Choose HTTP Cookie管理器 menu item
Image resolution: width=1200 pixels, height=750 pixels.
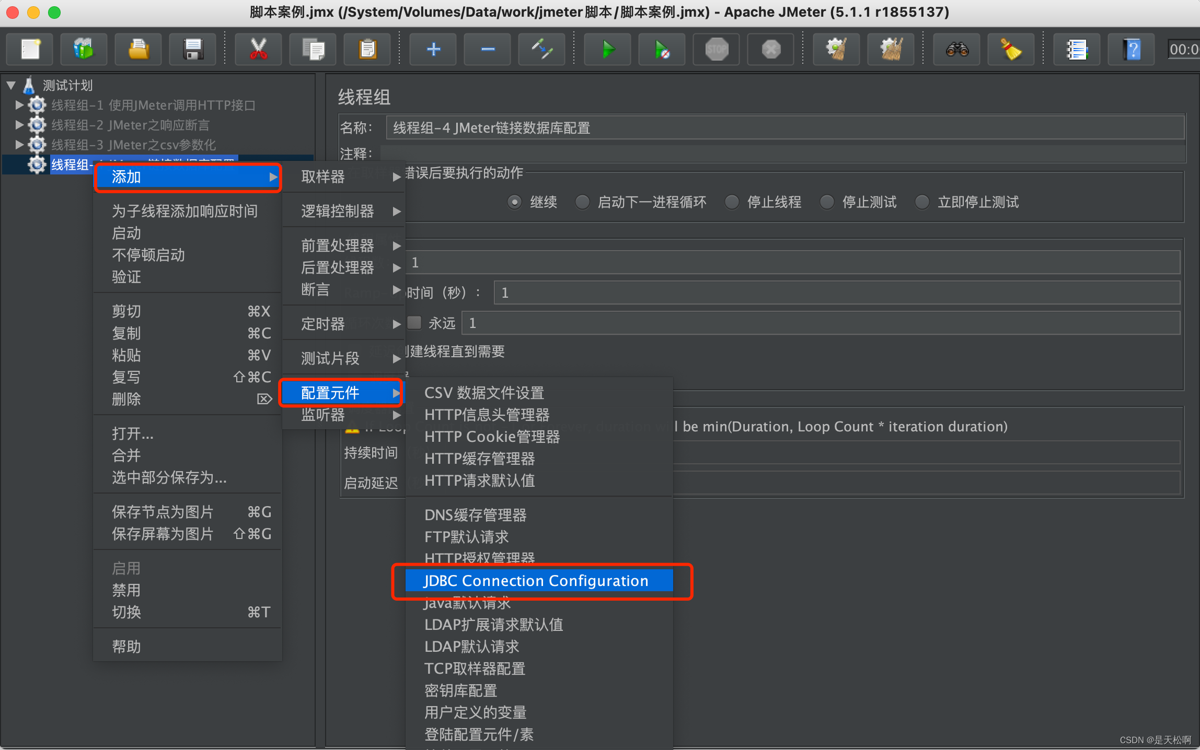point(539,437)
